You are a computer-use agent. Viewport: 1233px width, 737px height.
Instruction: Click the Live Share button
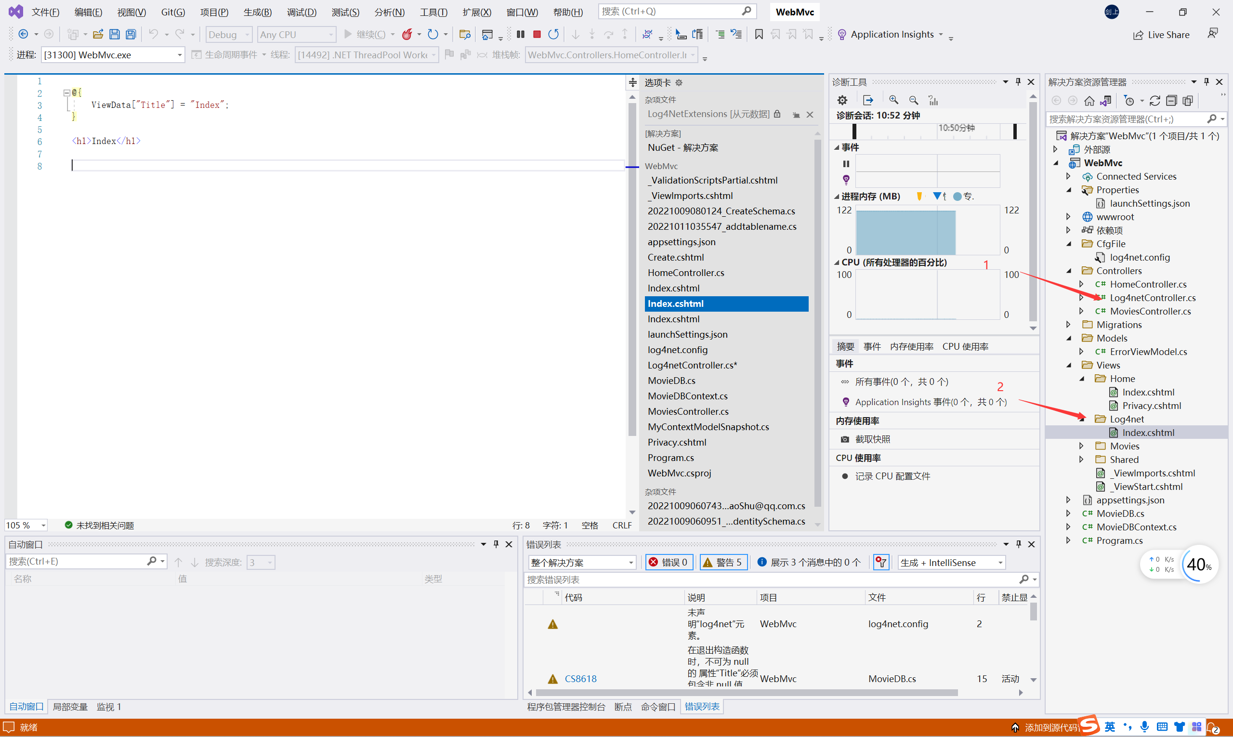click(x=1161, y=35)
